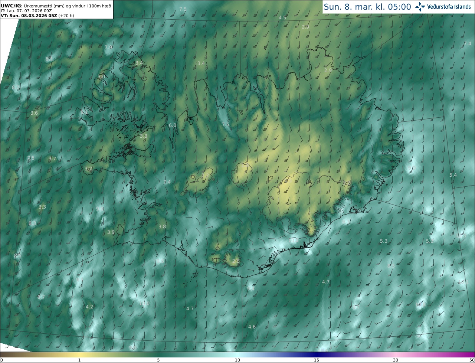Click the 4.6 value on the map
The image size is (475, 363).
tap(252, 327)
